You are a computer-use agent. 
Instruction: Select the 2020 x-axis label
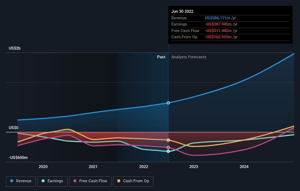point(43,167)
